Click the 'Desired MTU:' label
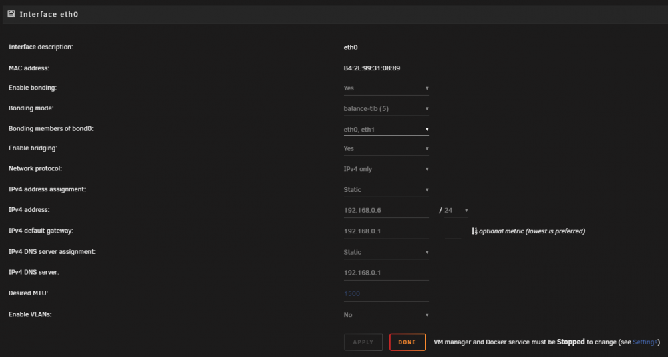 [x=29, y=293]
